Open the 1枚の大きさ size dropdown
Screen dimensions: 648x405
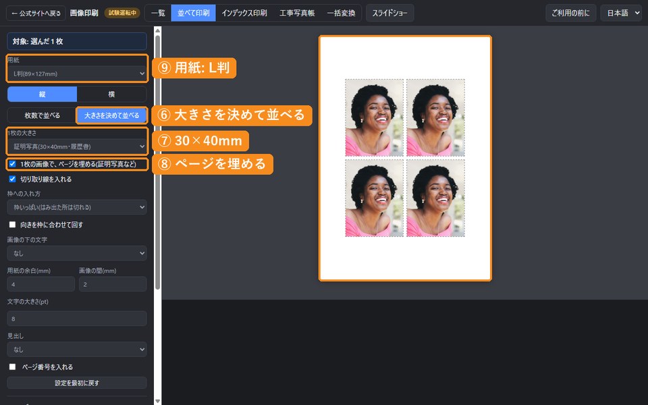click(77, 146)
